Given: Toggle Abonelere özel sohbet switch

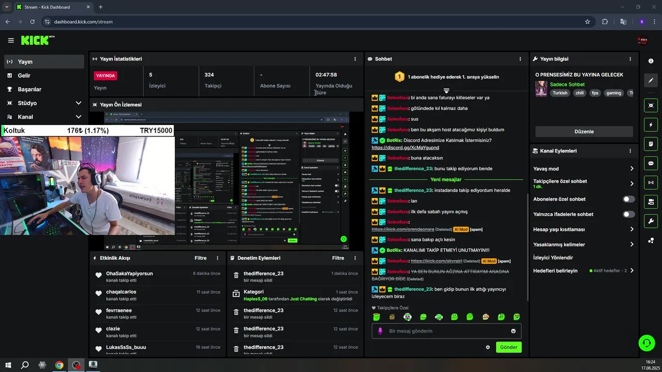Looking at the screenshot, I should (x=629, y=199).
